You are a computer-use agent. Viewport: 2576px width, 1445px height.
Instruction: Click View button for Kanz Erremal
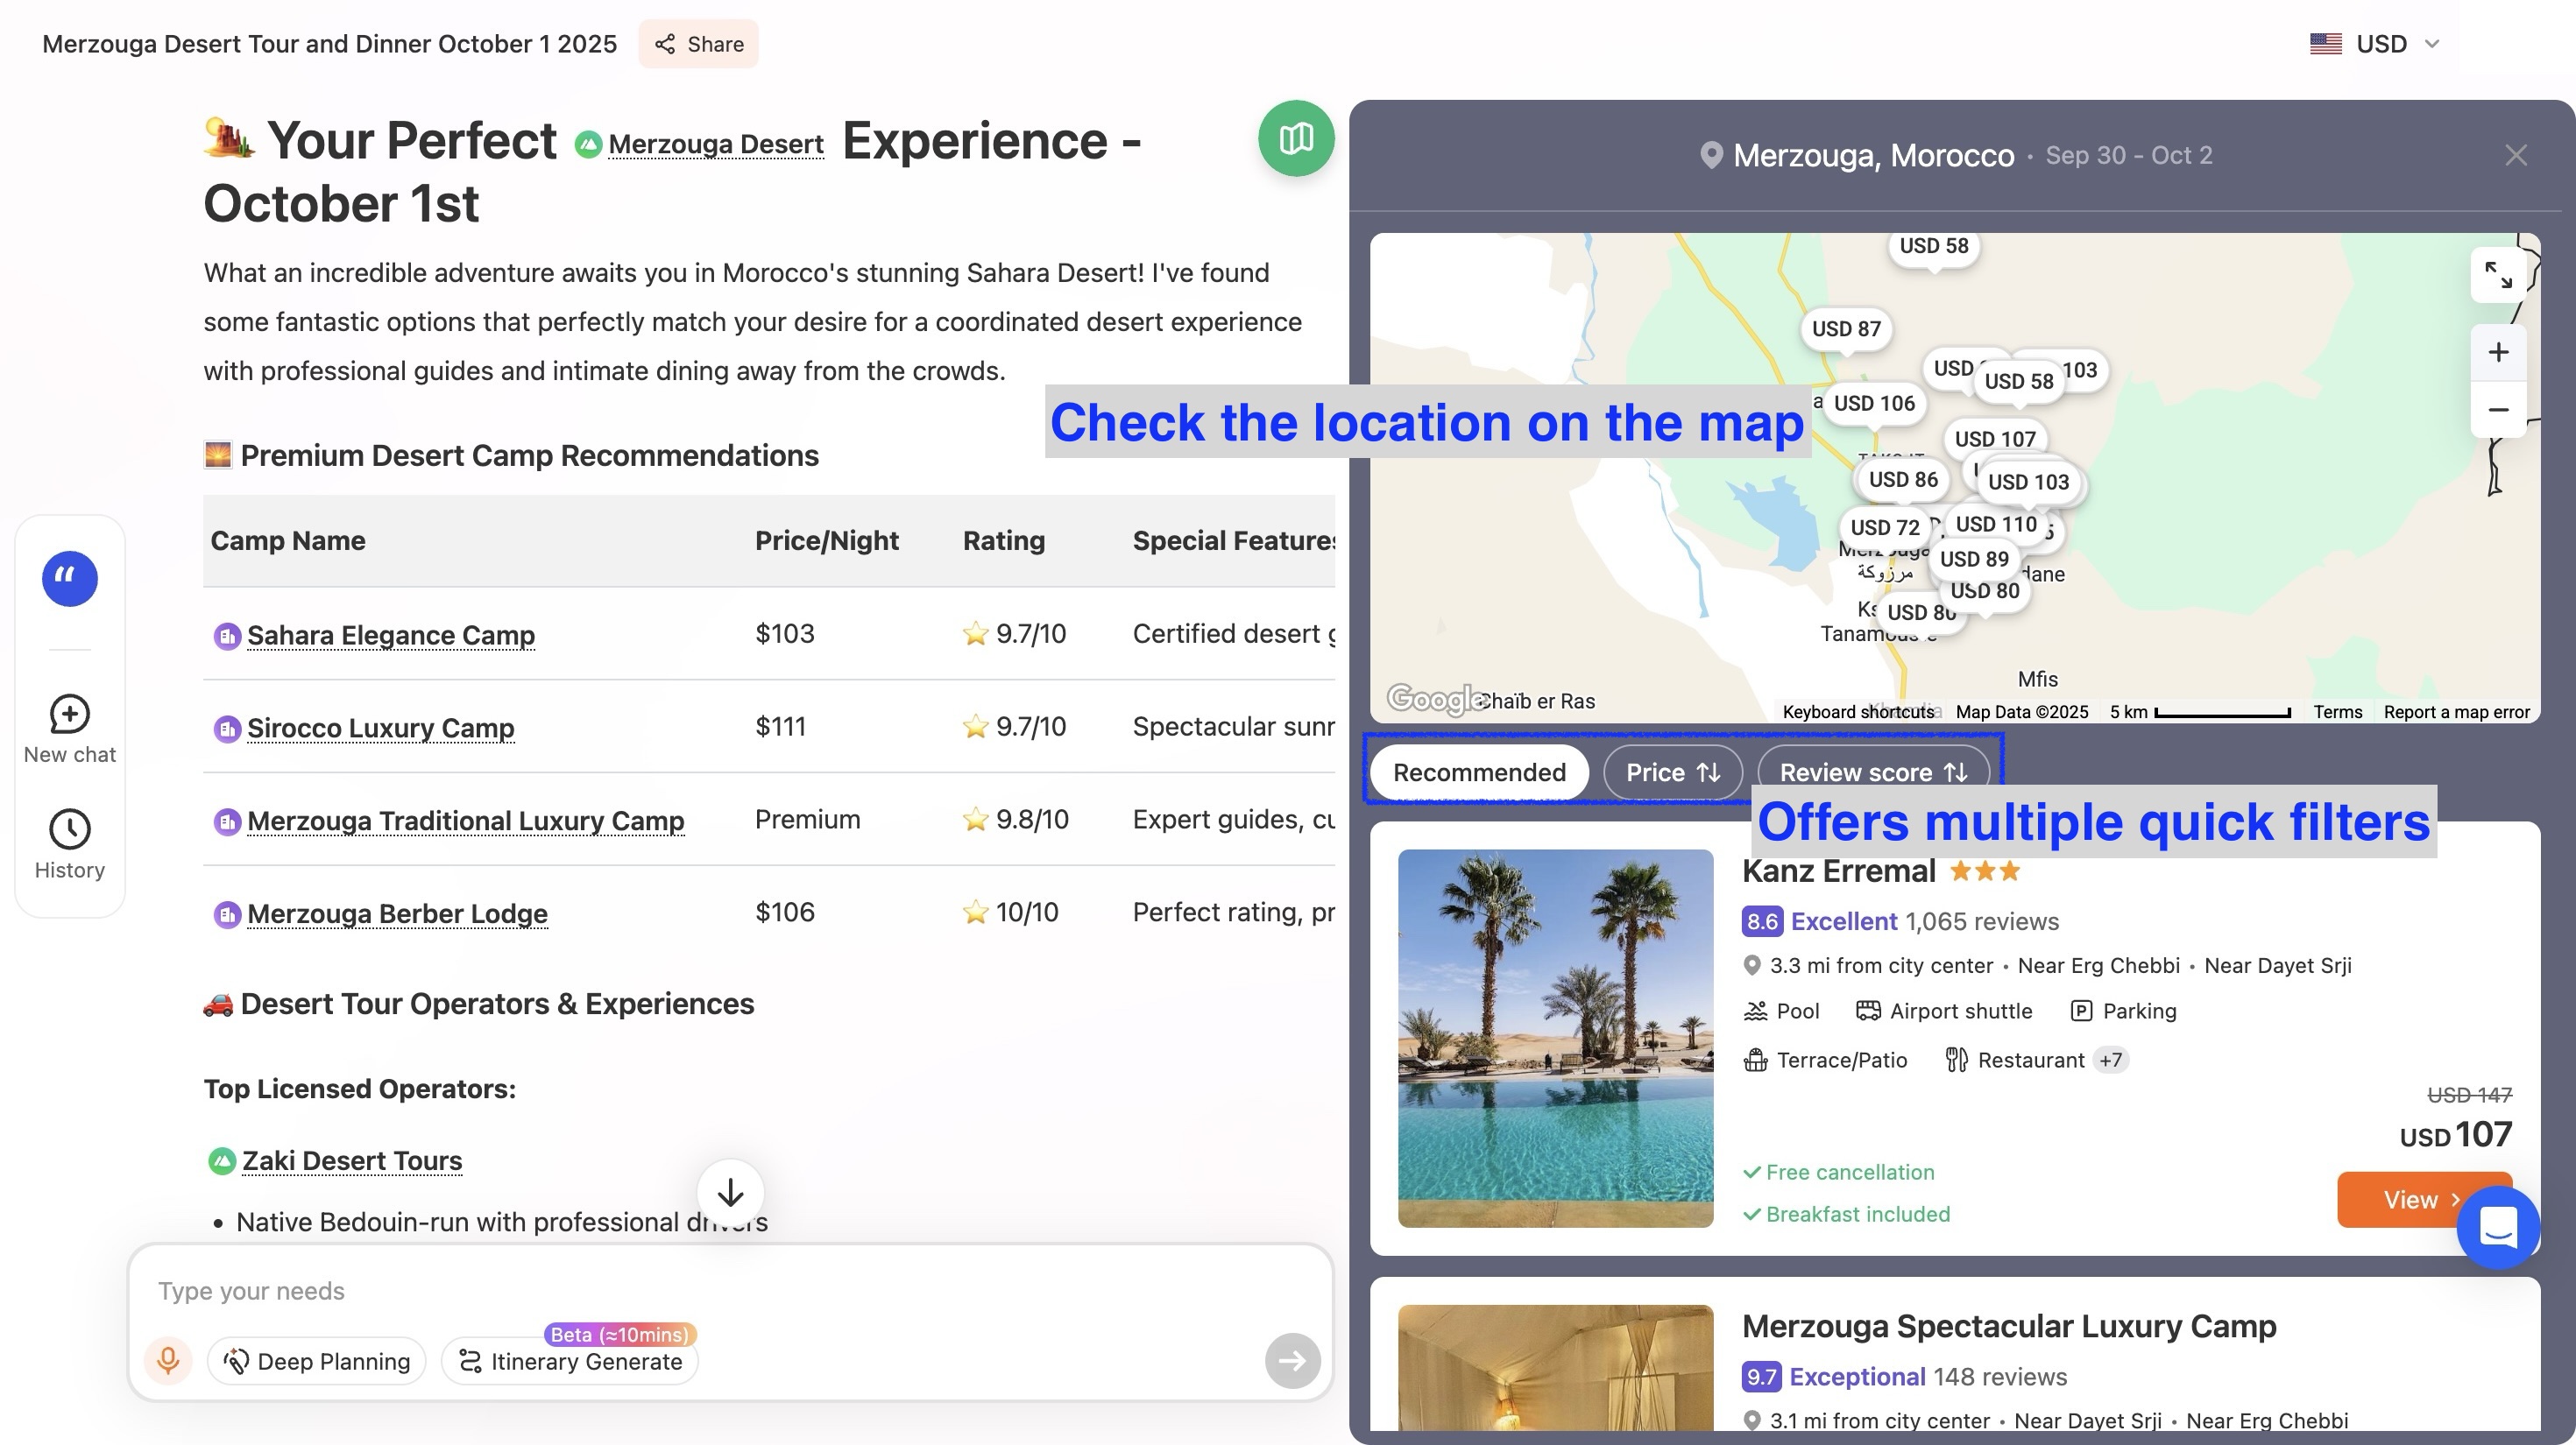[2424, 1199]
